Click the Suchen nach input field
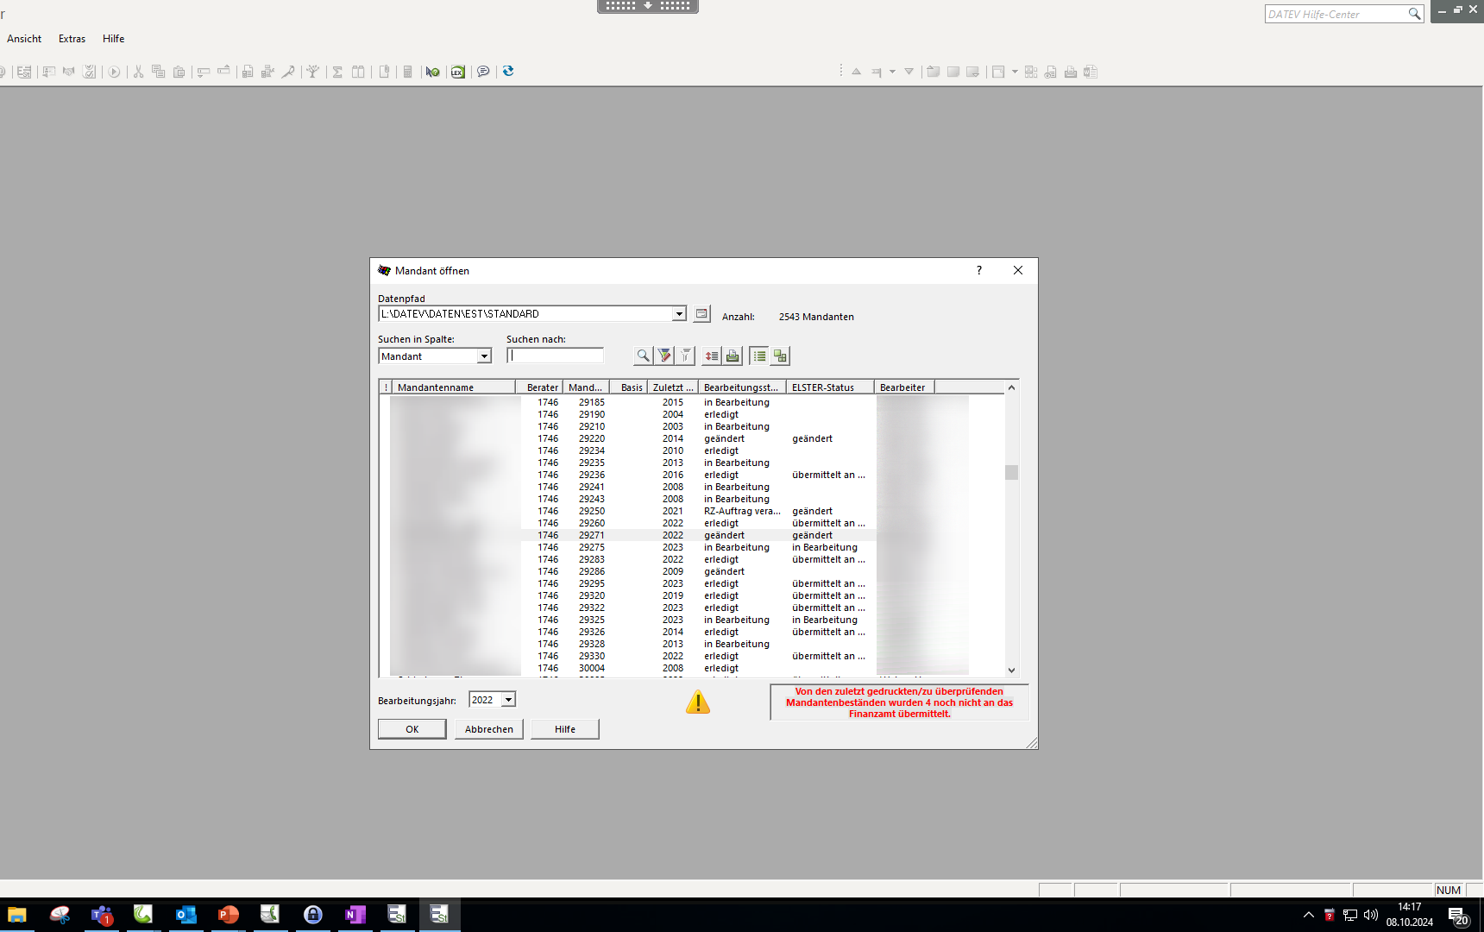The height and width of the screenshot is (932, 1484). click(x=556, y=356)
